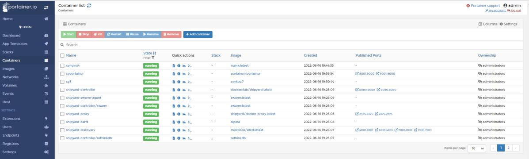The width and height of the screenshot is (529, 159).
Task: Open stats icon for shipyard-controller/rethinkdb
Action: coord(184,138)
